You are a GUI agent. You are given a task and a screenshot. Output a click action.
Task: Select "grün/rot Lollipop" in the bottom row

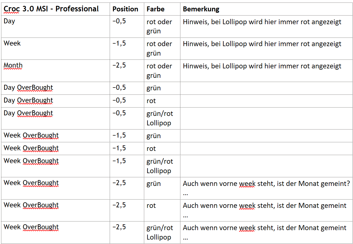(160, 232)
